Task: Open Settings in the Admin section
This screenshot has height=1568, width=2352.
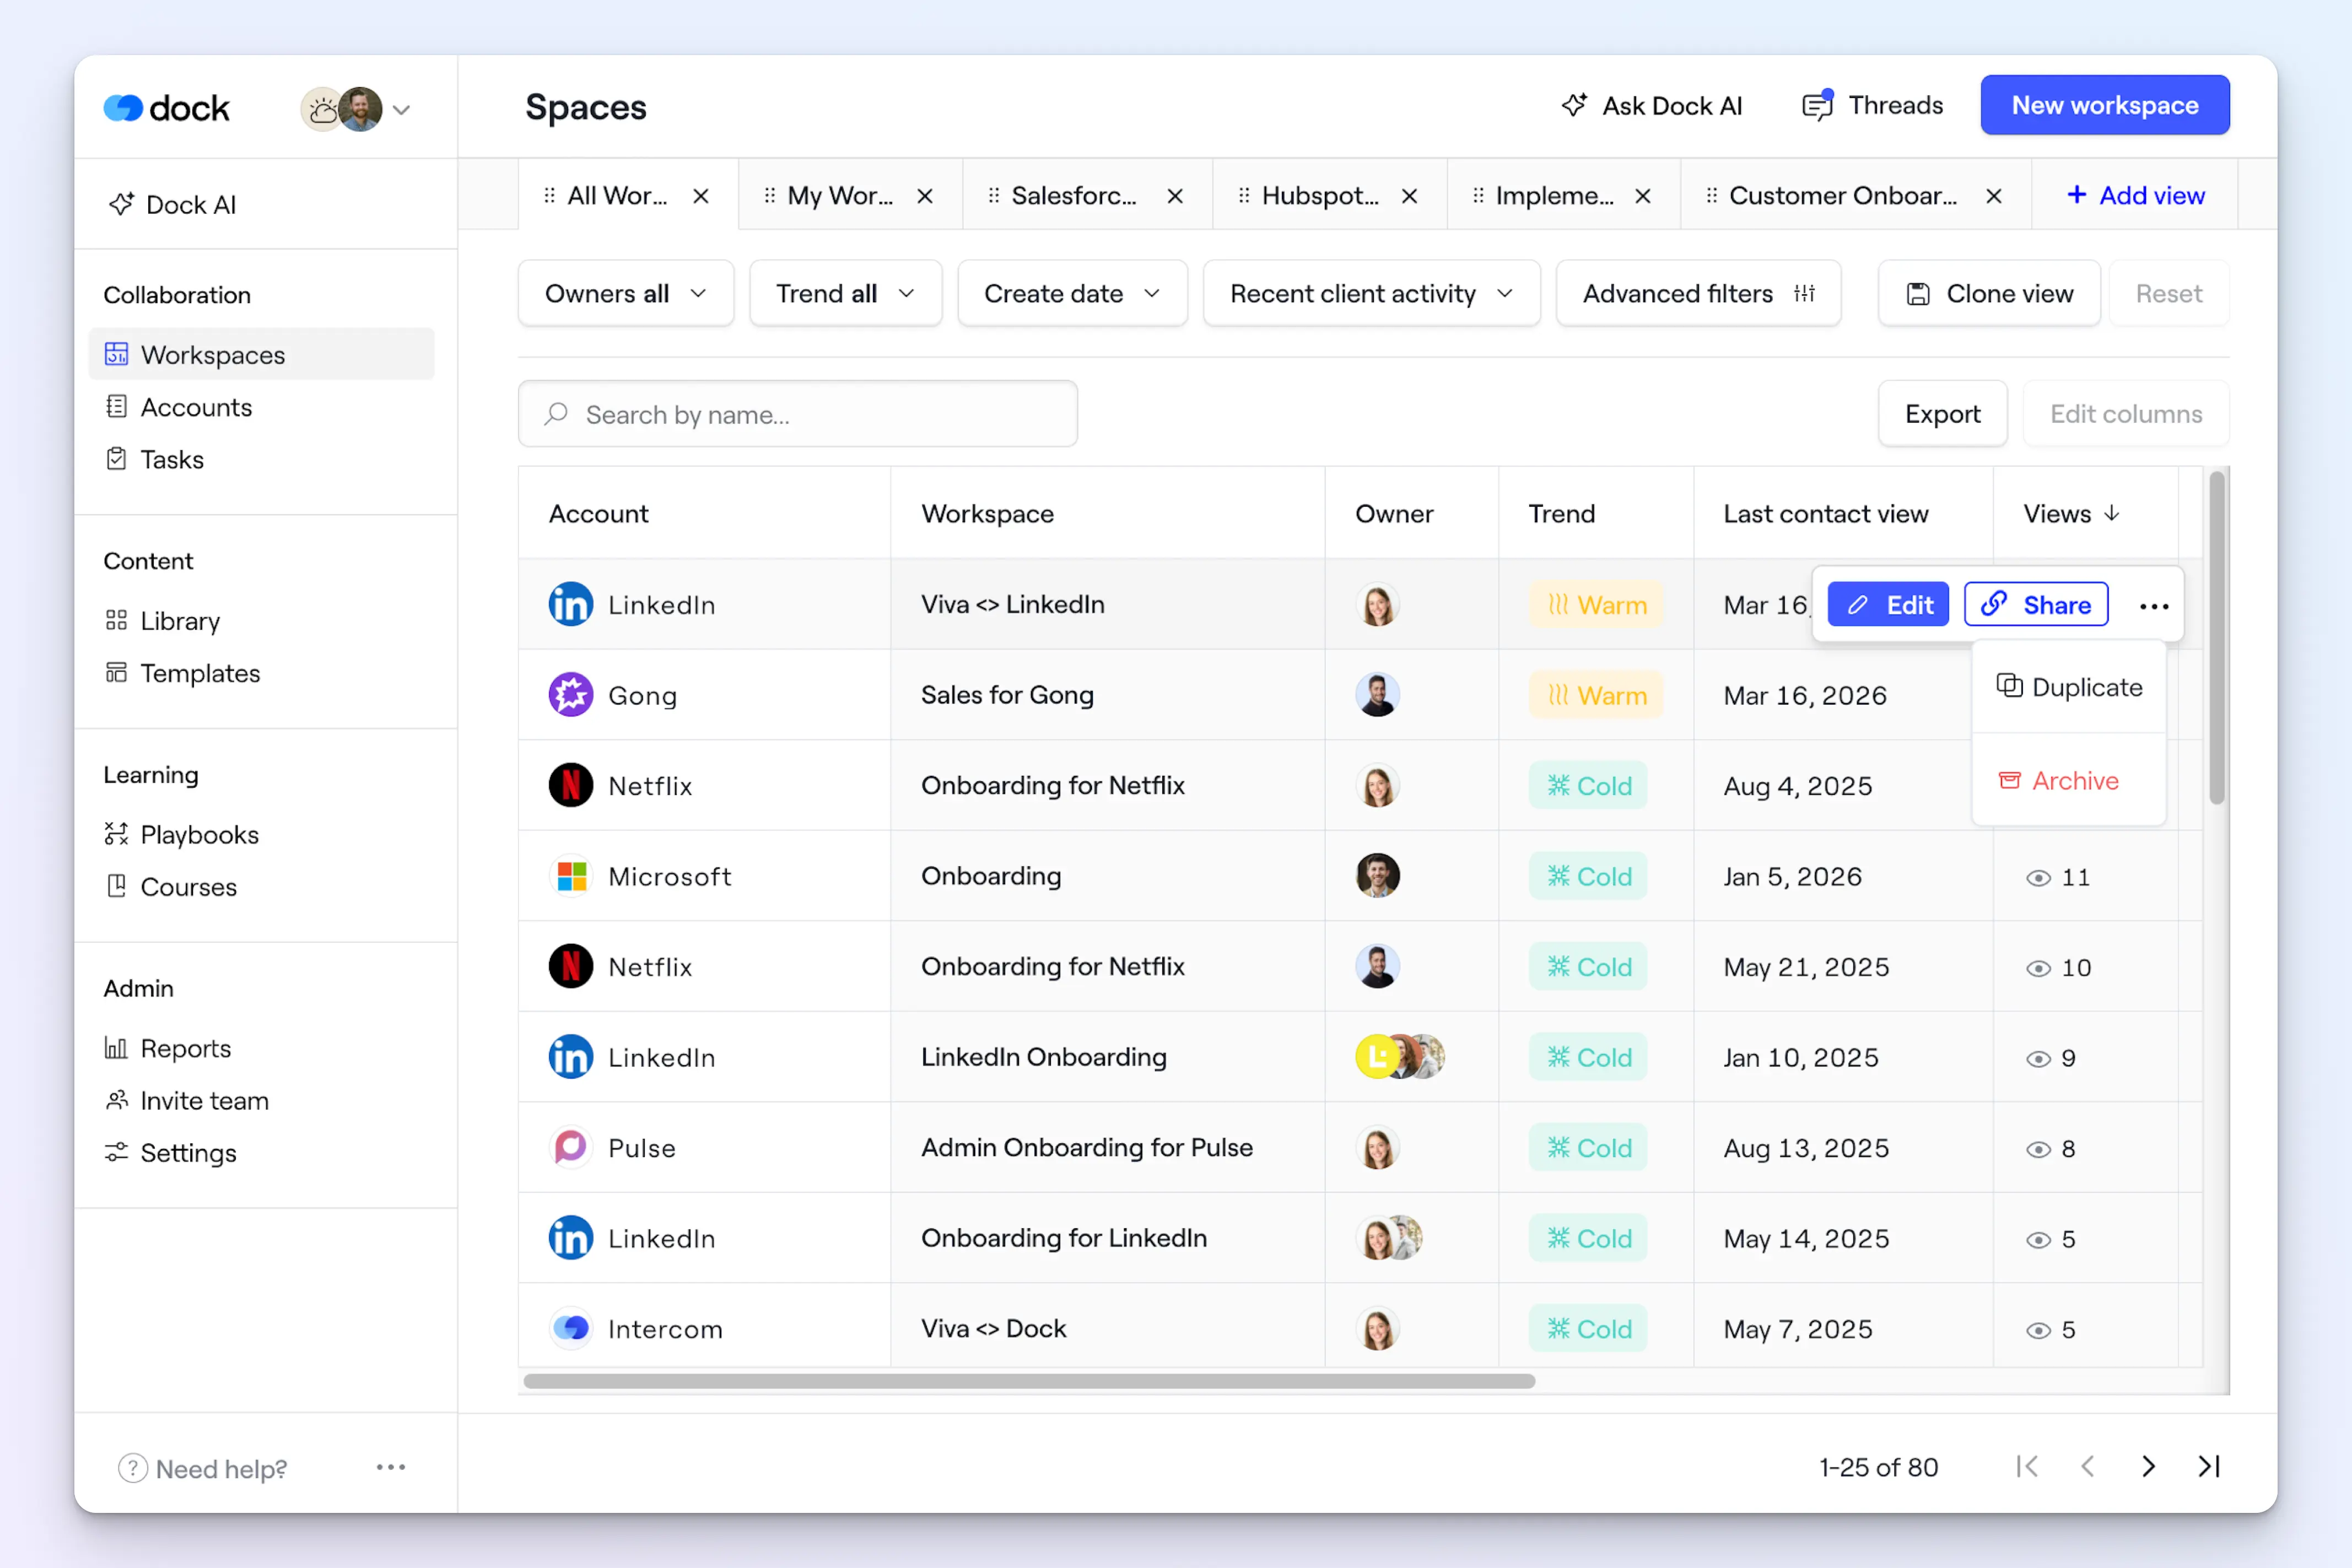Action: pyautogui.click(x=188, y=1153)
